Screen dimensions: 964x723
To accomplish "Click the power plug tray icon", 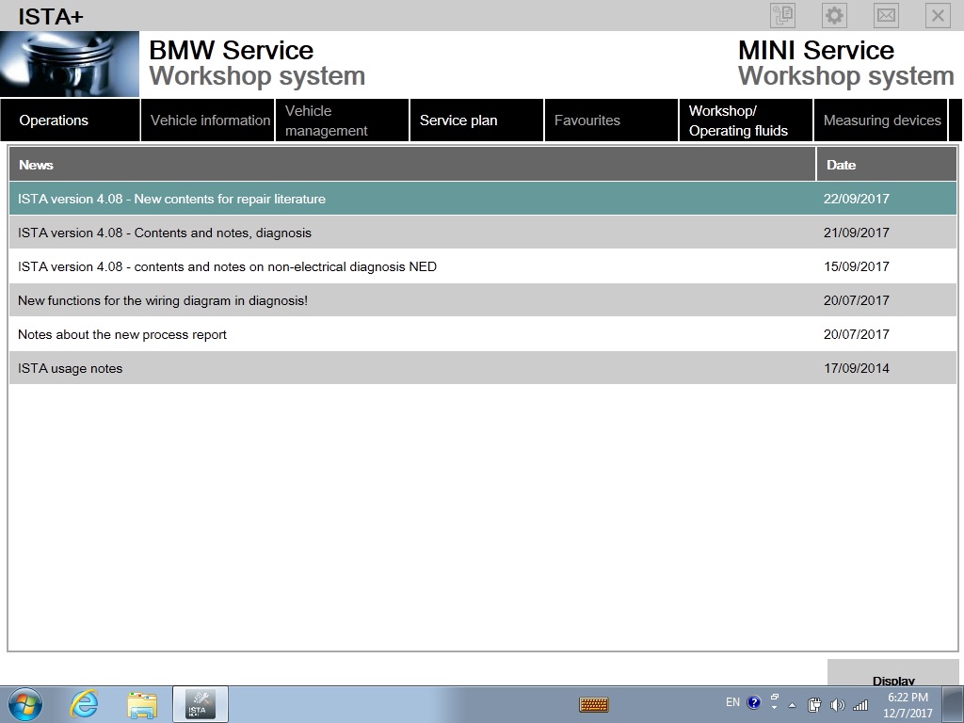I will point(814,704).
